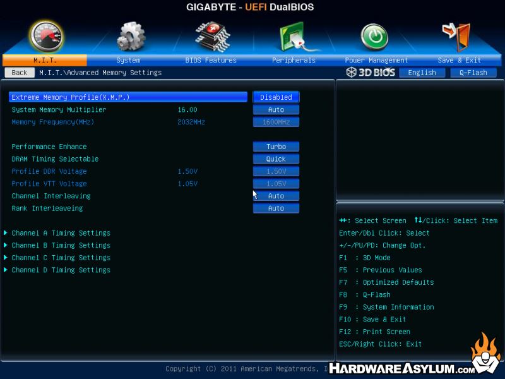
Task: Select the DRAM Timing Selectable label
Action: point(55,159)
